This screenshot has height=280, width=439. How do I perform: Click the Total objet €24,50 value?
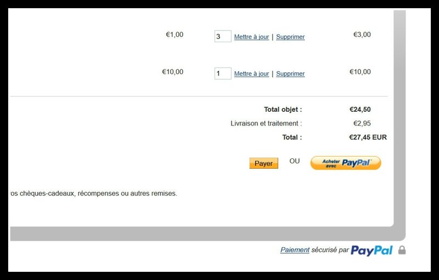pyautogui.click(x=360, y=109)
